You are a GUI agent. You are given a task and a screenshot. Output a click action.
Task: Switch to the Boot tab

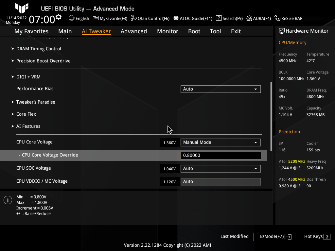coord(194,31)
